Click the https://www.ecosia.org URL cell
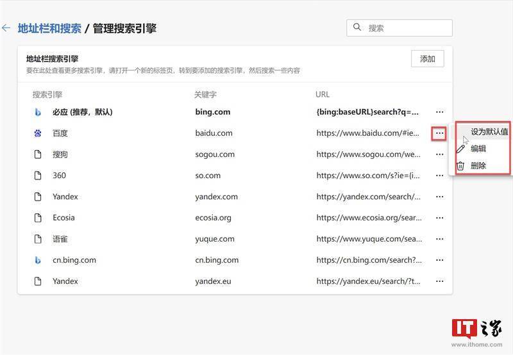Screen dimensions: 513x355 click(x=369, y=218)
